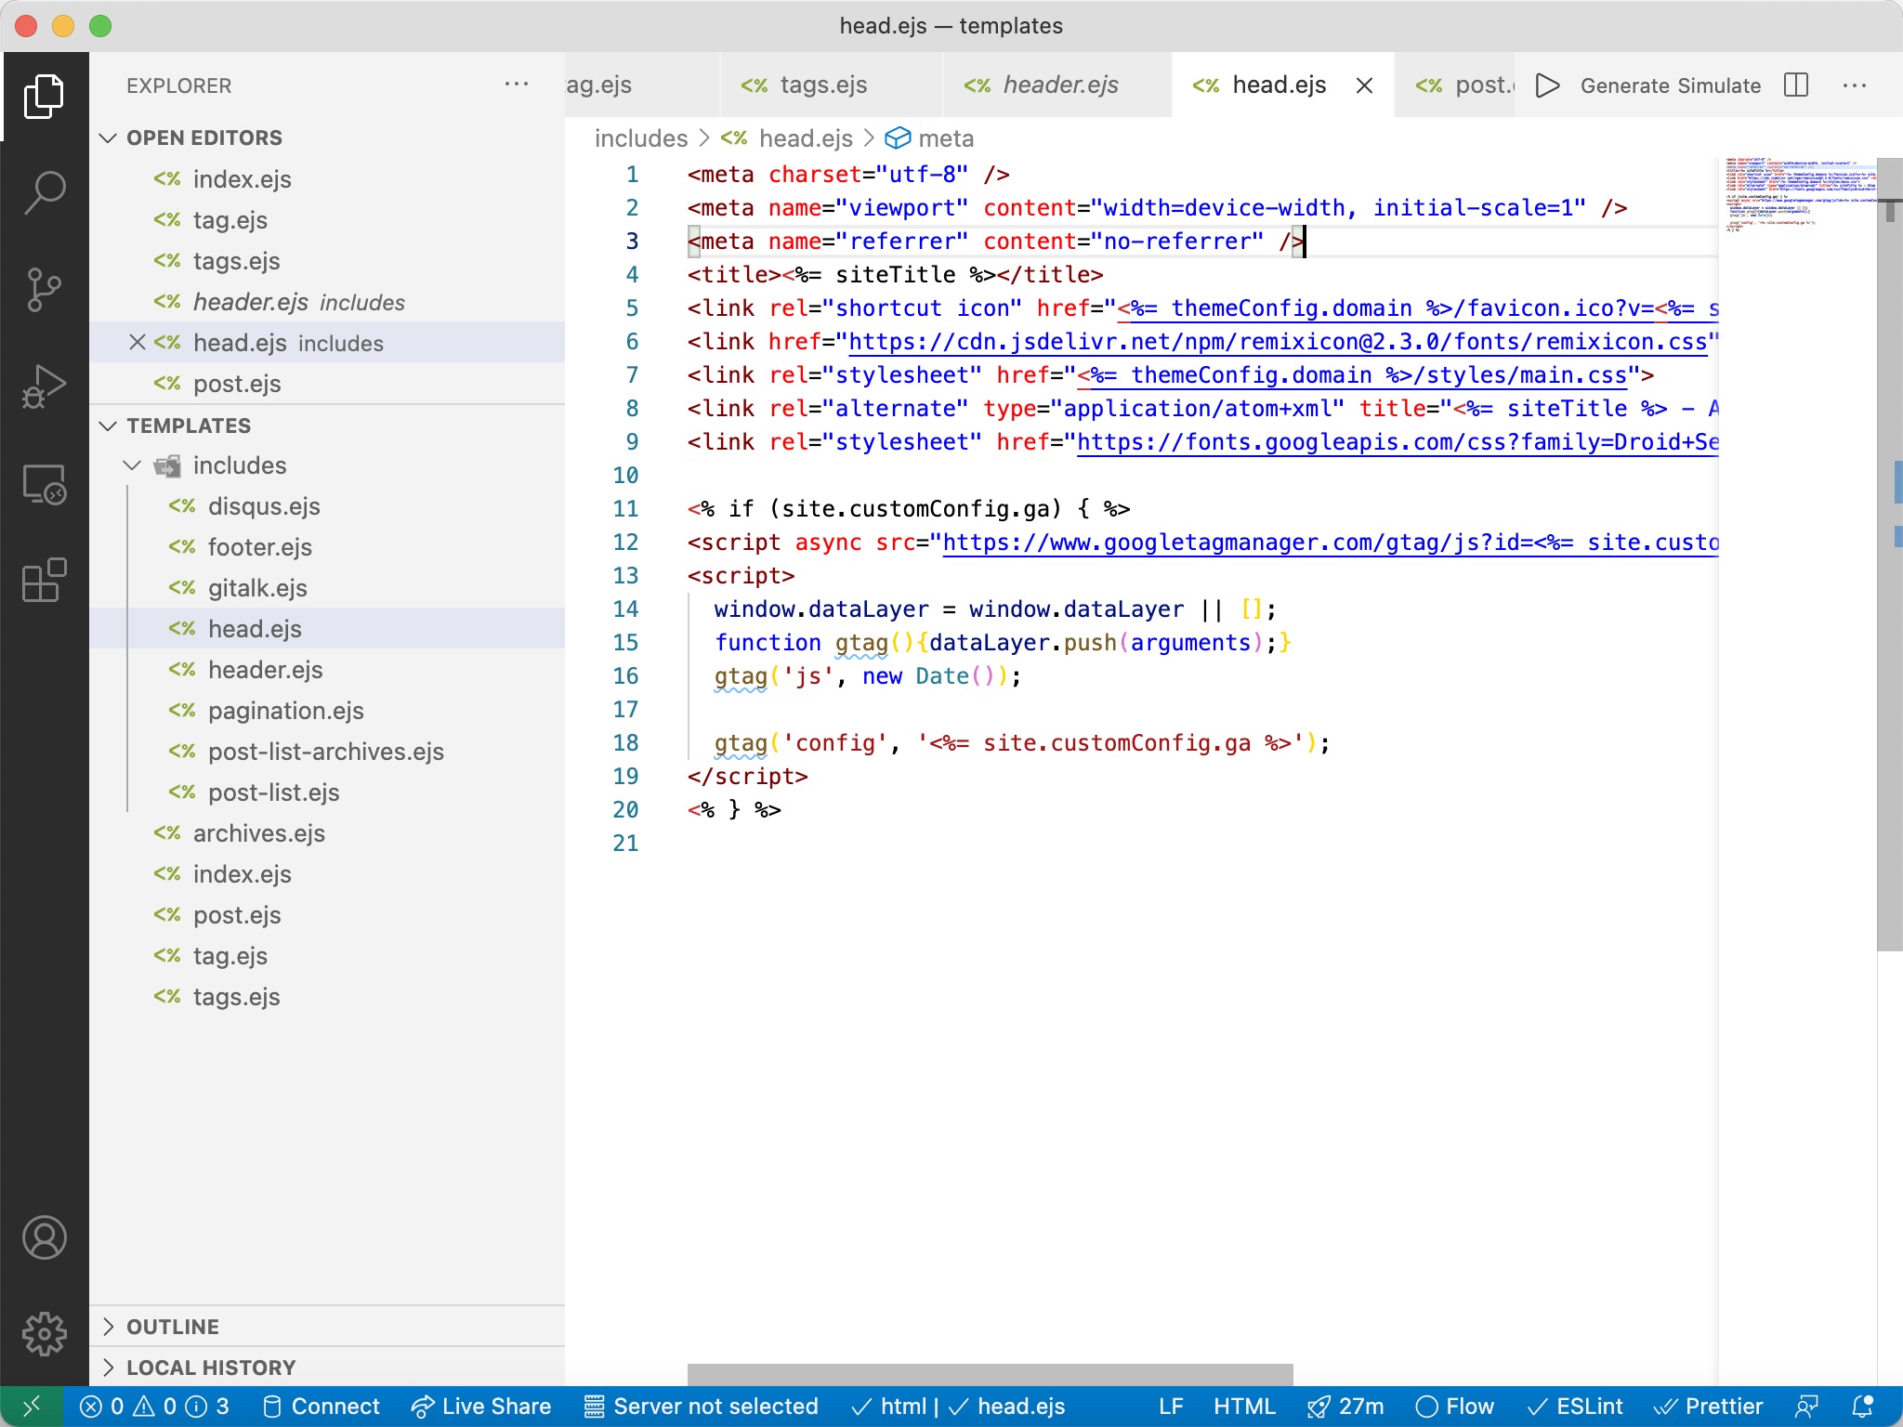The height and width of the screenshot is (1427, 1903).
Task: Open post-list.ejs file
Action: coord(327,792)
